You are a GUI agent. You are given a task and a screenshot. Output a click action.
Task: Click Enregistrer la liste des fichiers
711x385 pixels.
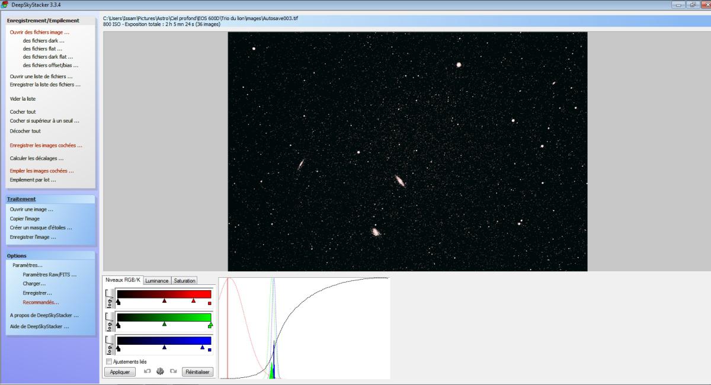46,85
